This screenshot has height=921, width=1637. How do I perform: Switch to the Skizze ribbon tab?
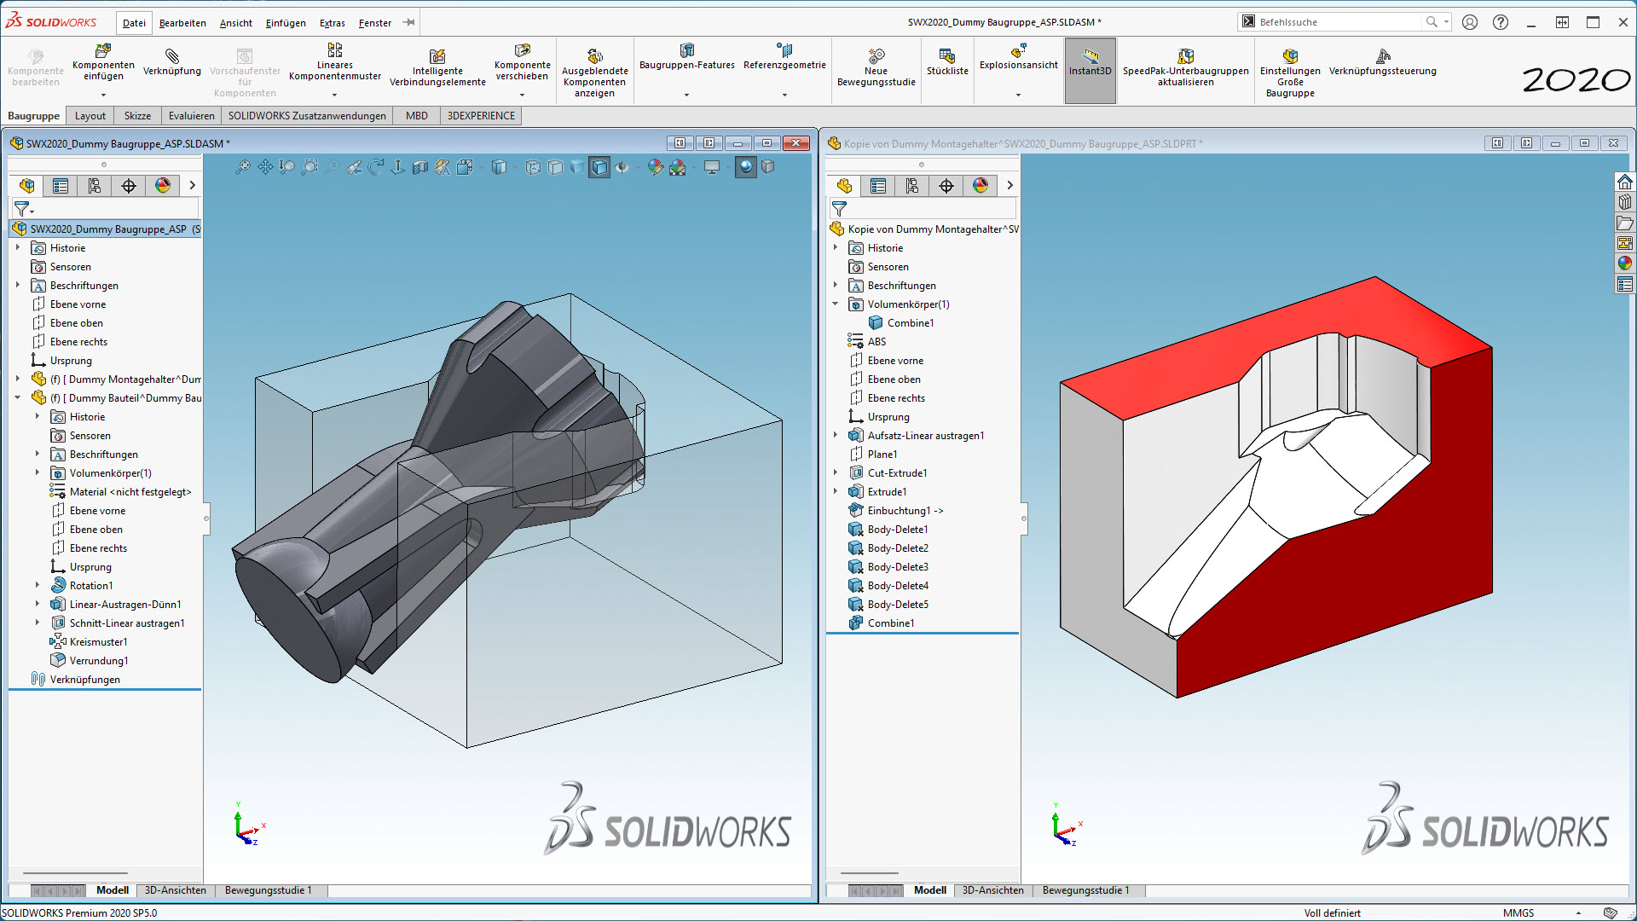[x=137, y=116]
